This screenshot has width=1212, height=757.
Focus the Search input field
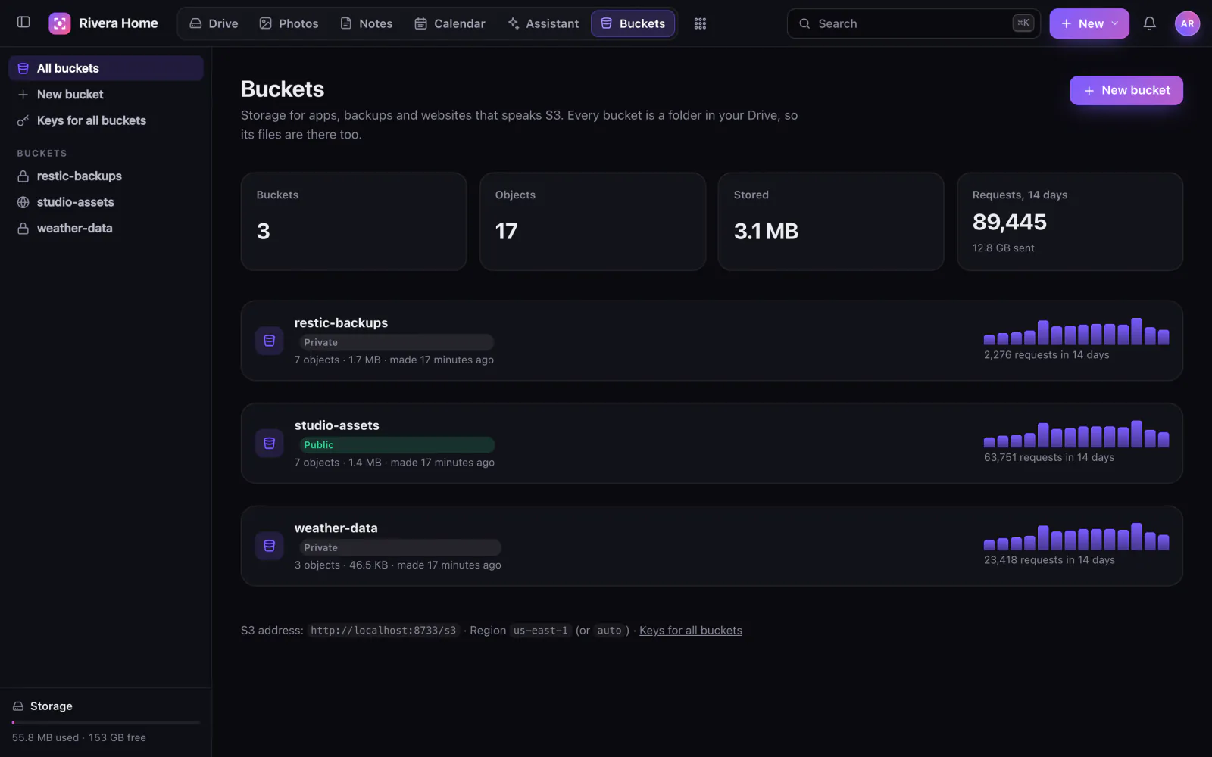pyautogui.click(x=914, y=23)
